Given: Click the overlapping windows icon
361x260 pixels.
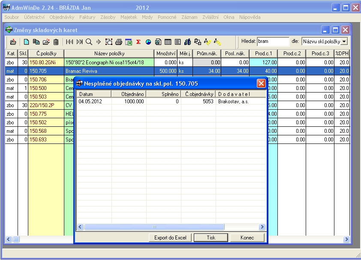Looking at the screenshot, I should (x=198, y=42).
